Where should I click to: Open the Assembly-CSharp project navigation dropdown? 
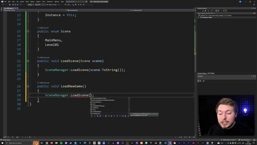(x=35, y=10)
